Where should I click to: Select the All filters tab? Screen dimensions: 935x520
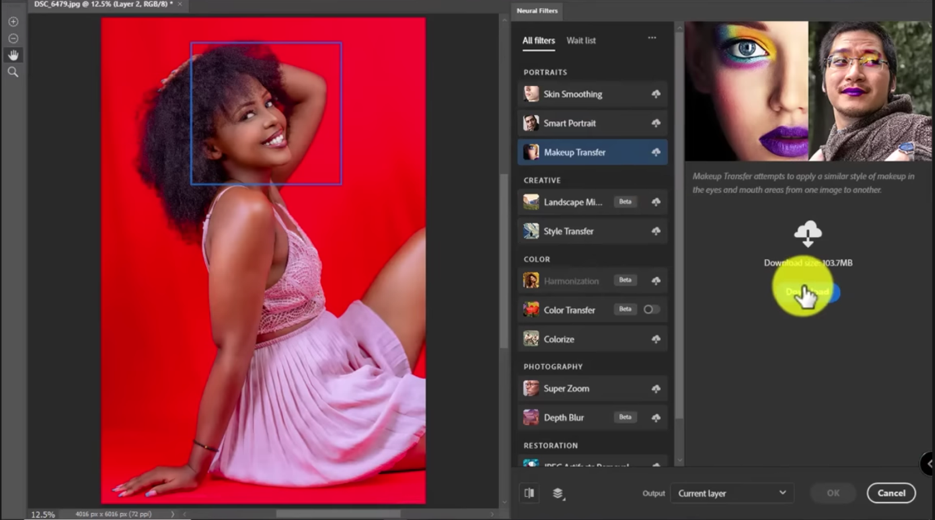pyautogui.click(x=538, y=41)
